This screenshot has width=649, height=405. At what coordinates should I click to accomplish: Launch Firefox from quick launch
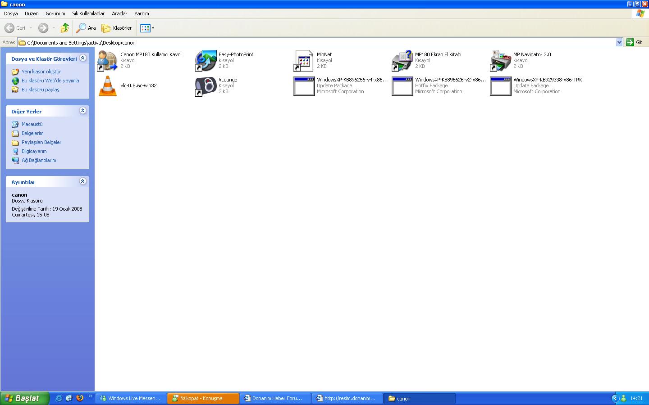click(x=80, y=398)
